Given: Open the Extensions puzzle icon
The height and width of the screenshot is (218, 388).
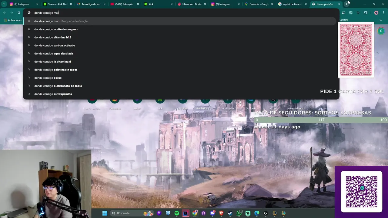Looking at the screenshot, I should click(365, 13).
